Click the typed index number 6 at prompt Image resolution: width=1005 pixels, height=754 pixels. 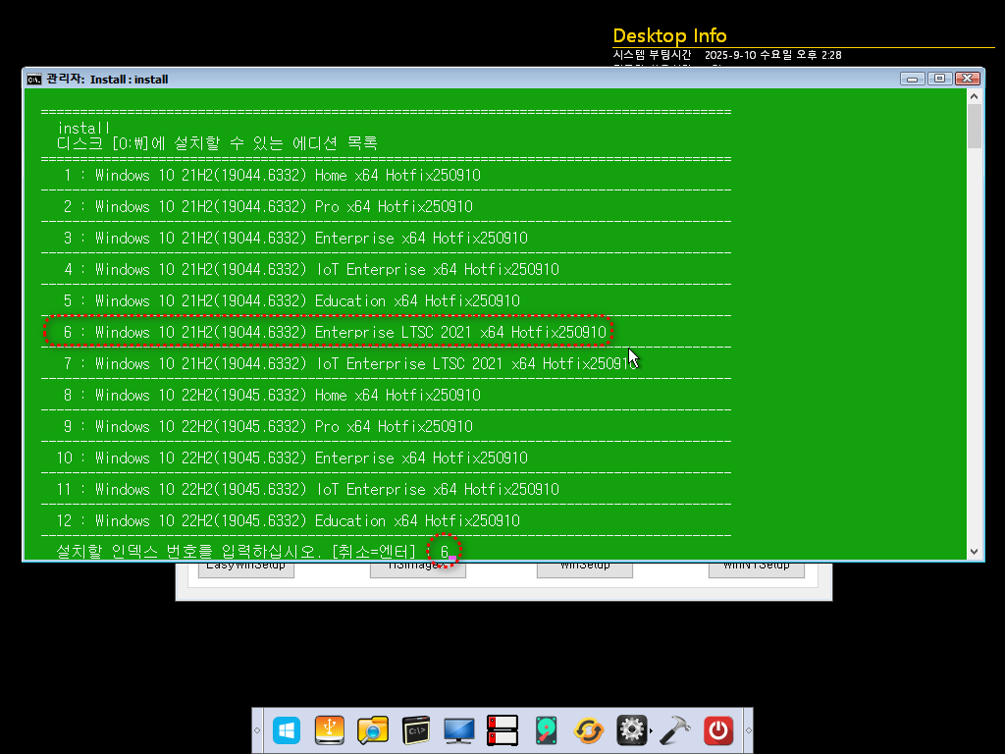click(x=445, y=552)
